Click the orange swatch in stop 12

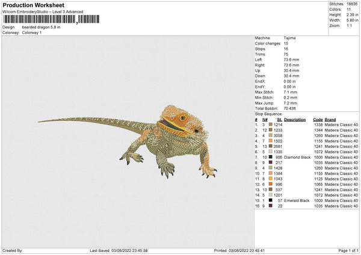tap(271, 184)
